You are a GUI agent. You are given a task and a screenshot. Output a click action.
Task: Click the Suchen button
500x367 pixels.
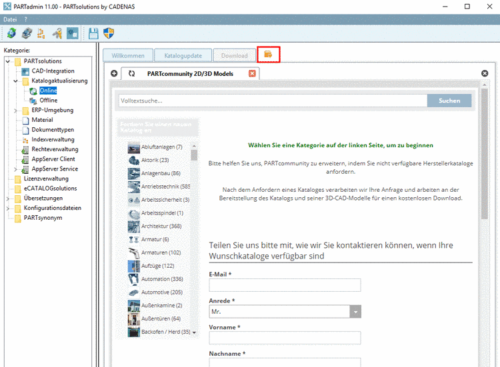click(x=449, y=101)
